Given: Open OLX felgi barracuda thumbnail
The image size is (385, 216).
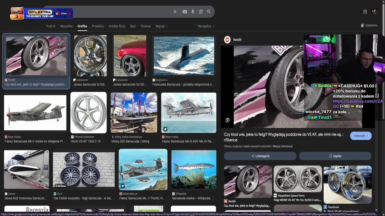Looking at the screenshot, I should tap(84, 170).
